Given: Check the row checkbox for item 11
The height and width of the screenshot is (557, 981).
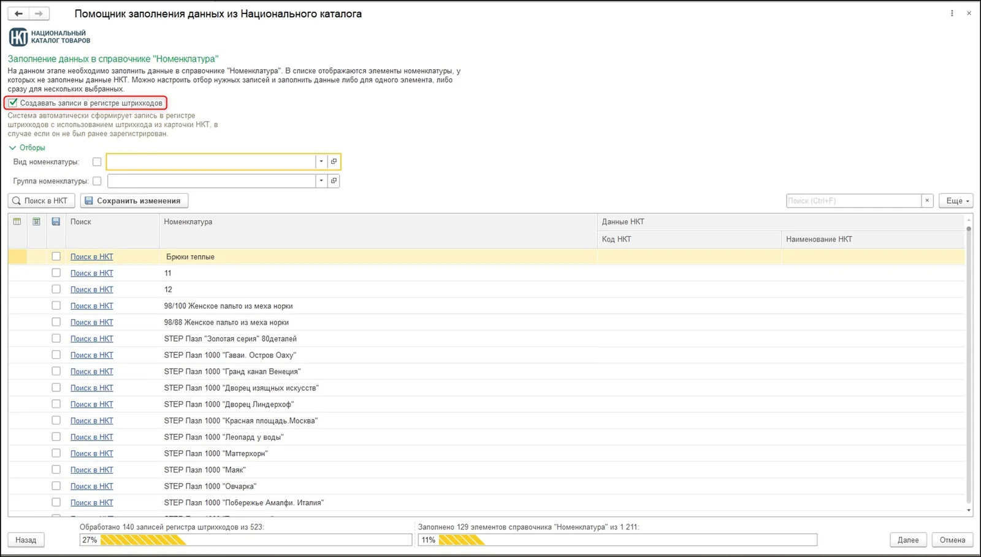Looking at the screenshot, I should 56,273.
